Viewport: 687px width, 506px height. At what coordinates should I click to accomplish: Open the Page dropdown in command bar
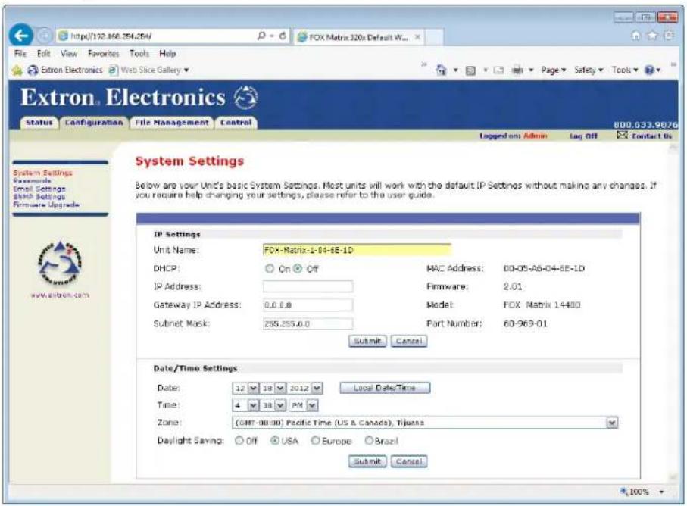[x=554, y=70]
